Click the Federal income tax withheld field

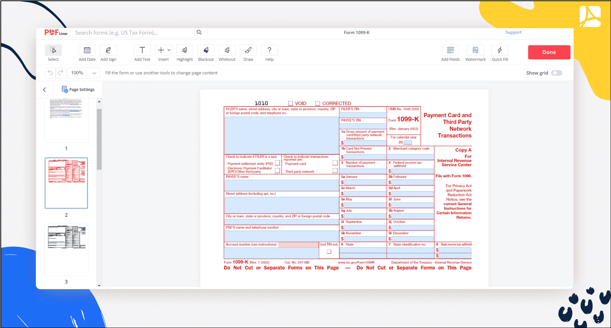point(413,171)
